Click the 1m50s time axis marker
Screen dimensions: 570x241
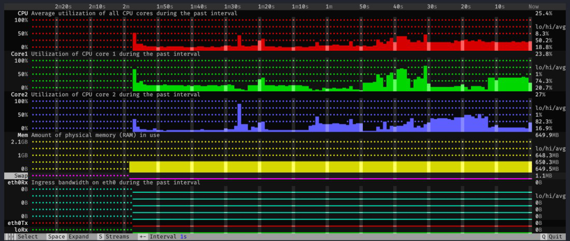pyautogui.click(x=165, y=7)
